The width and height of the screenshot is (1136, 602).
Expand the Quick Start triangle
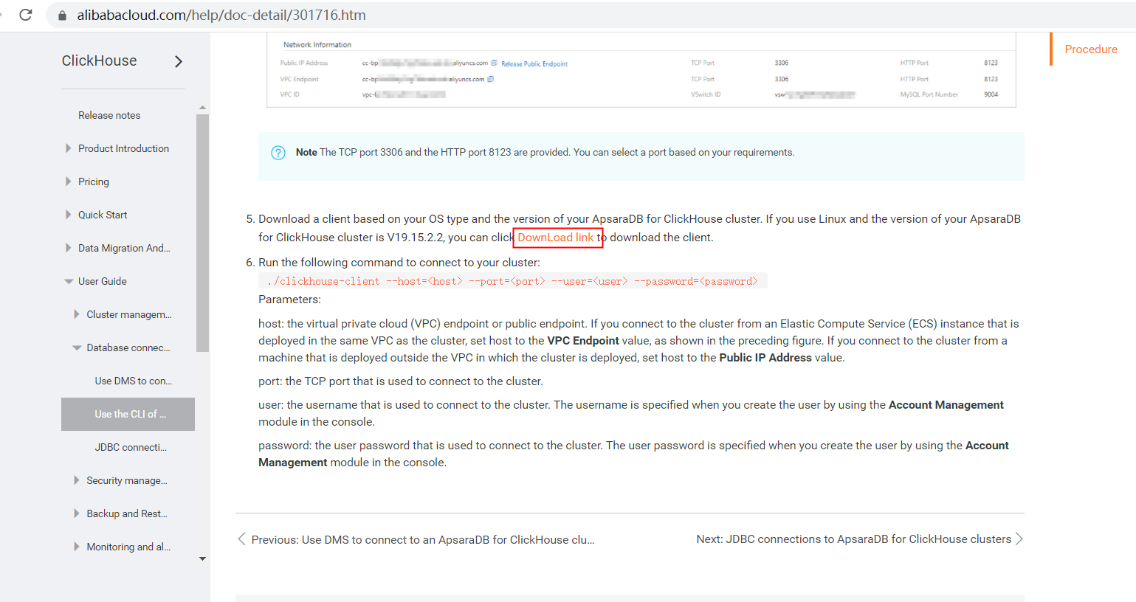coord(69,215)
